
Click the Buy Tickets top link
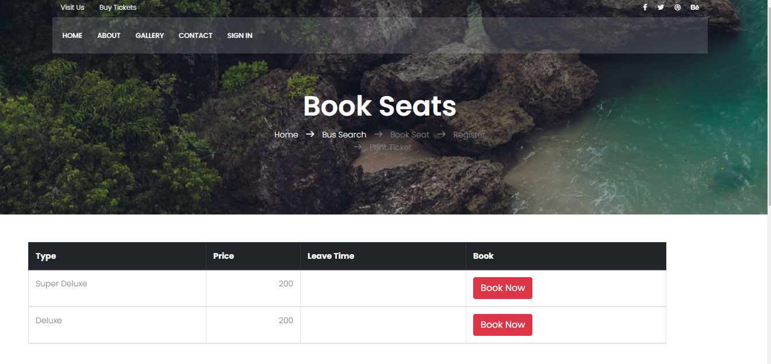point(118,7)
